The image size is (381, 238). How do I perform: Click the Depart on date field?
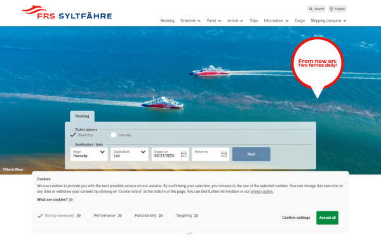pyautogui.click(x=170, y=154)
